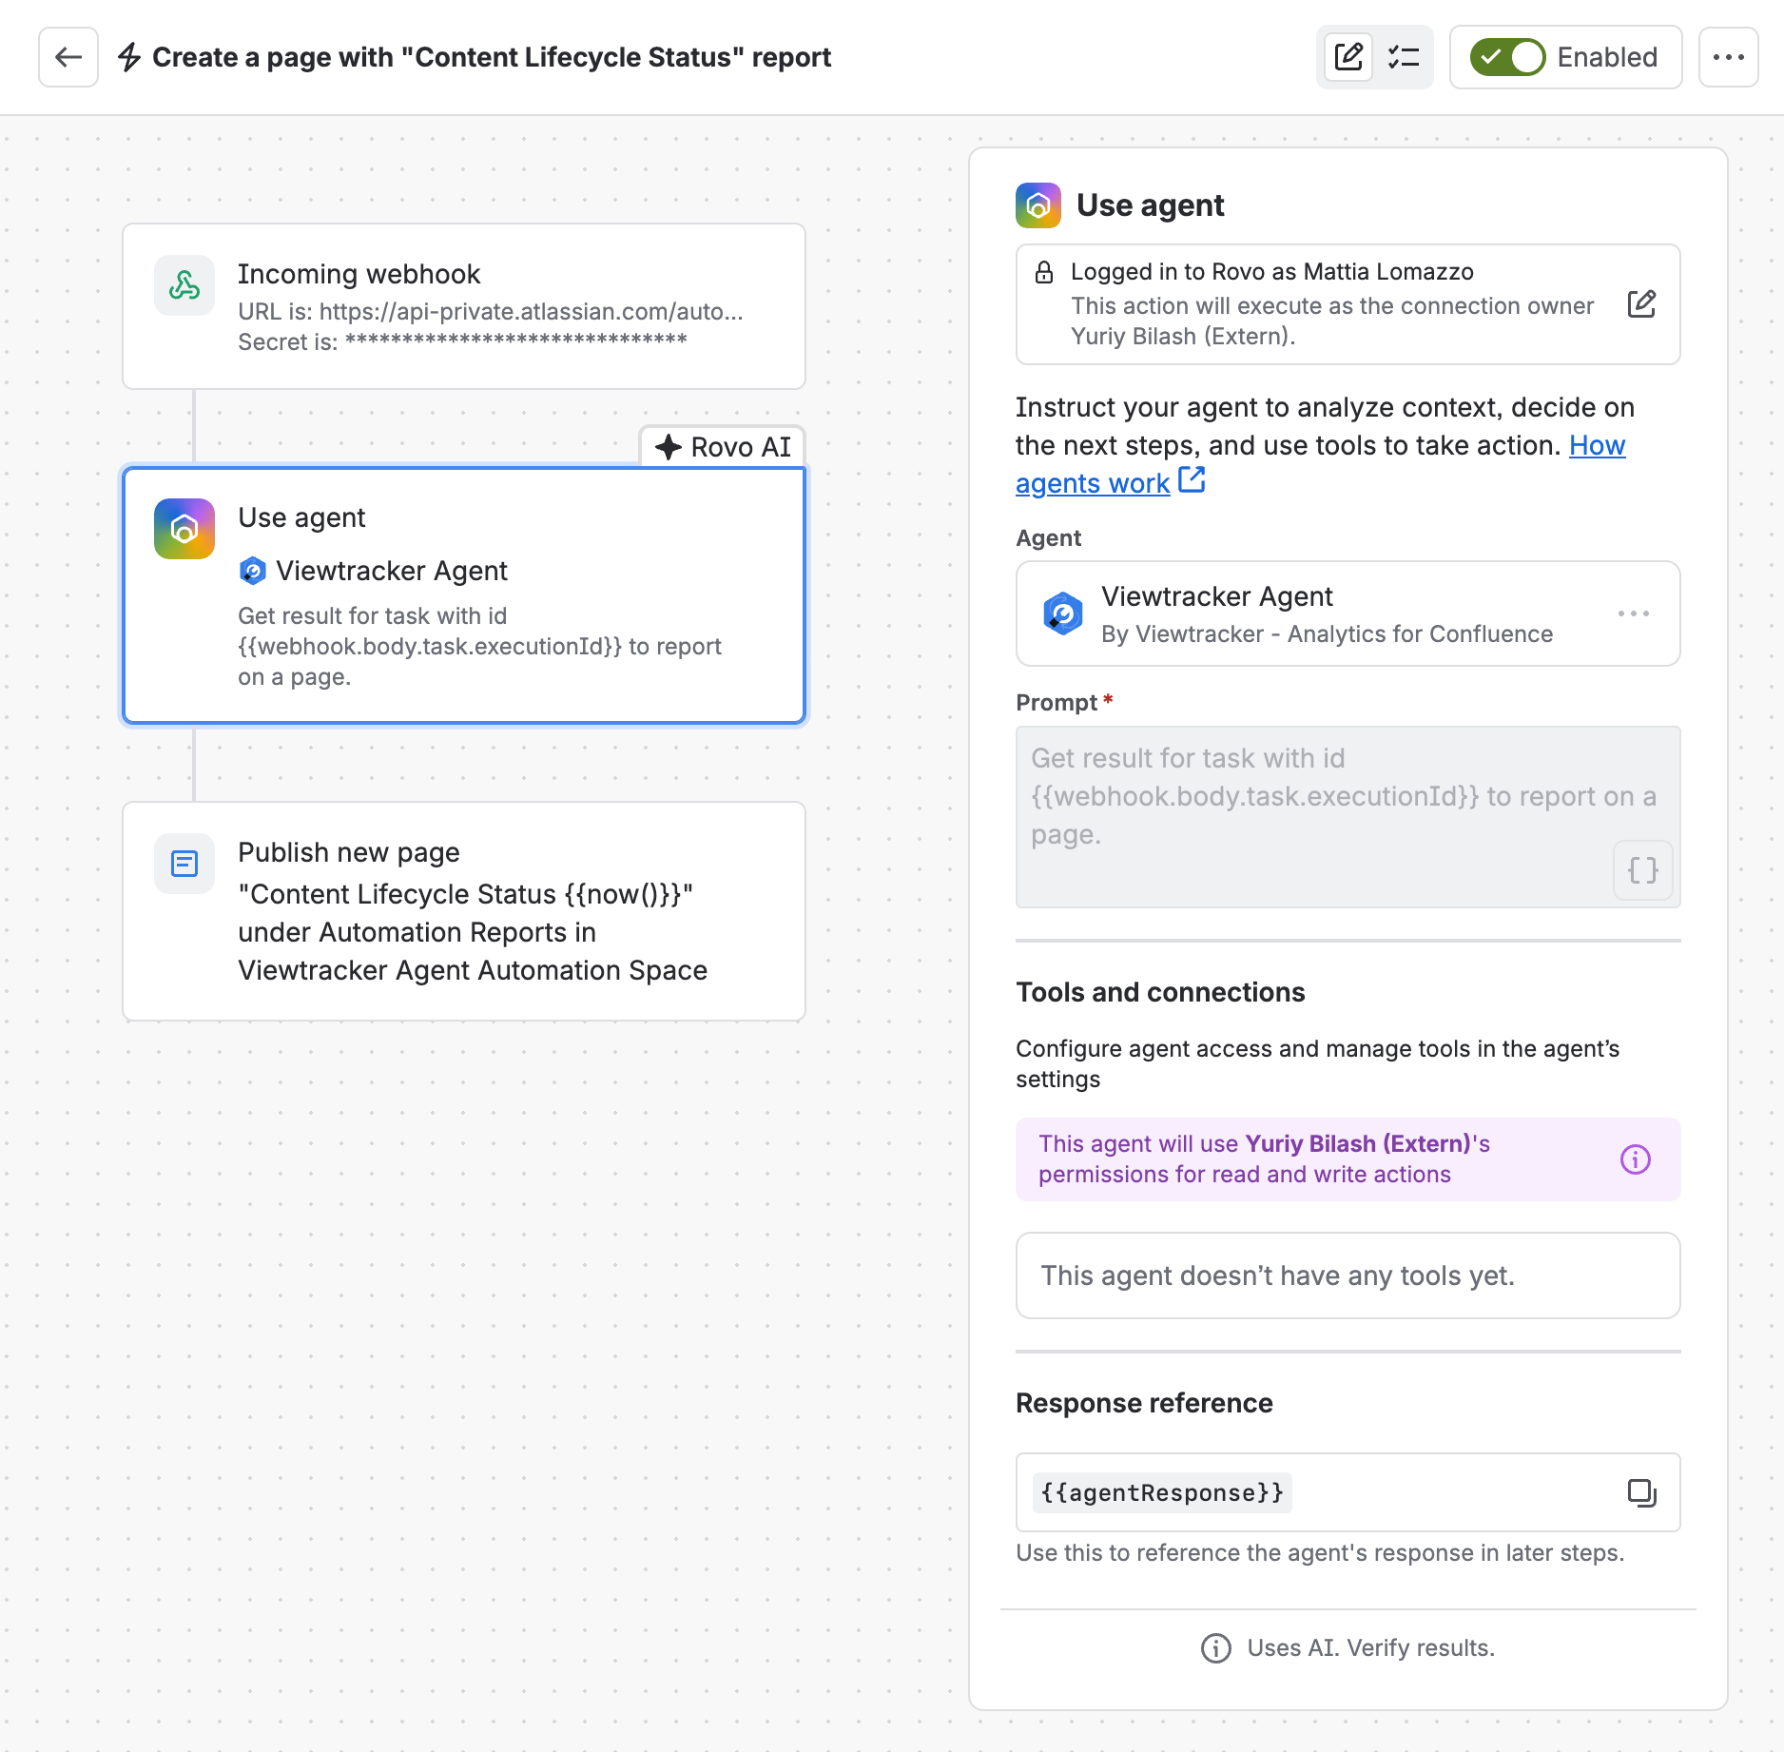The image size is (1784, 1752).
Task: Click the 'Uses AI' info icon
Action: [x=1216, y=1647]
